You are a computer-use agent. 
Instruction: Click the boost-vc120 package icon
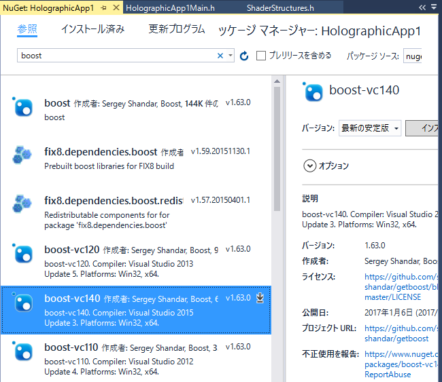(x=23, y=254)
